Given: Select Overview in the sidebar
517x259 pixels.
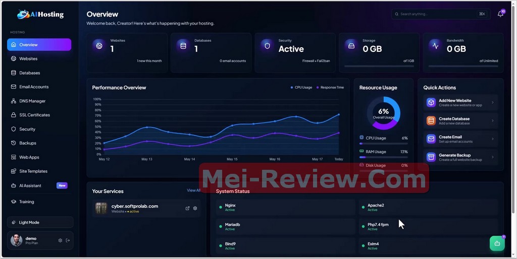Looking at the screenshot, I should click(39, 45).
